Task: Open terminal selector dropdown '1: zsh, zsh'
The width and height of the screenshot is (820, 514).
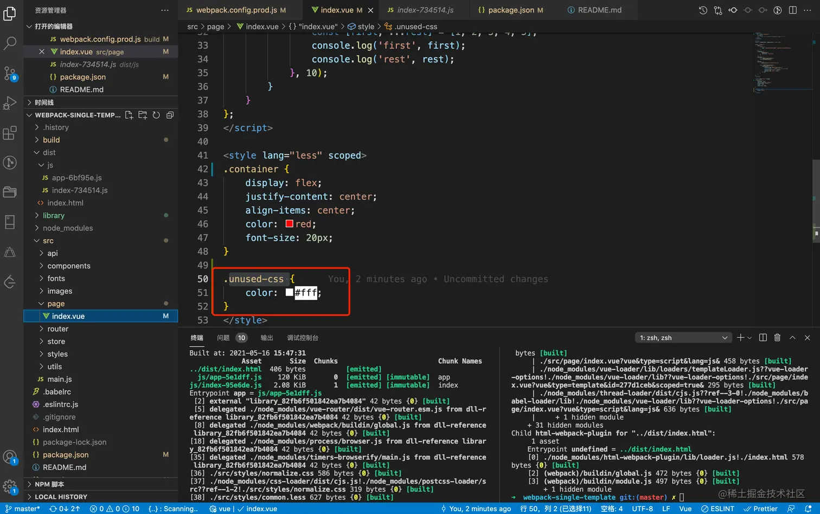Action: tap(683, 338)
